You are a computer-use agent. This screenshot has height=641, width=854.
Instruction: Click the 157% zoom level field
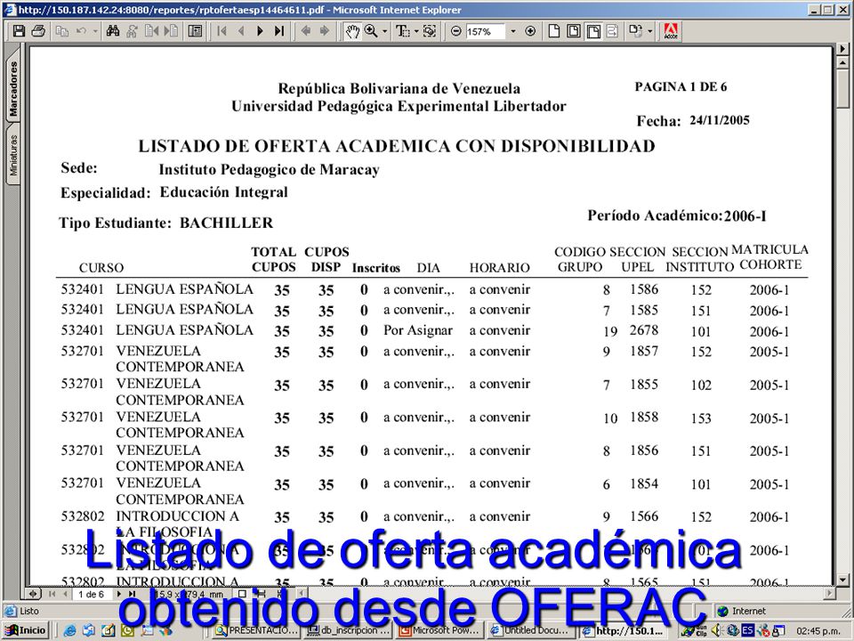click(486, 32)
